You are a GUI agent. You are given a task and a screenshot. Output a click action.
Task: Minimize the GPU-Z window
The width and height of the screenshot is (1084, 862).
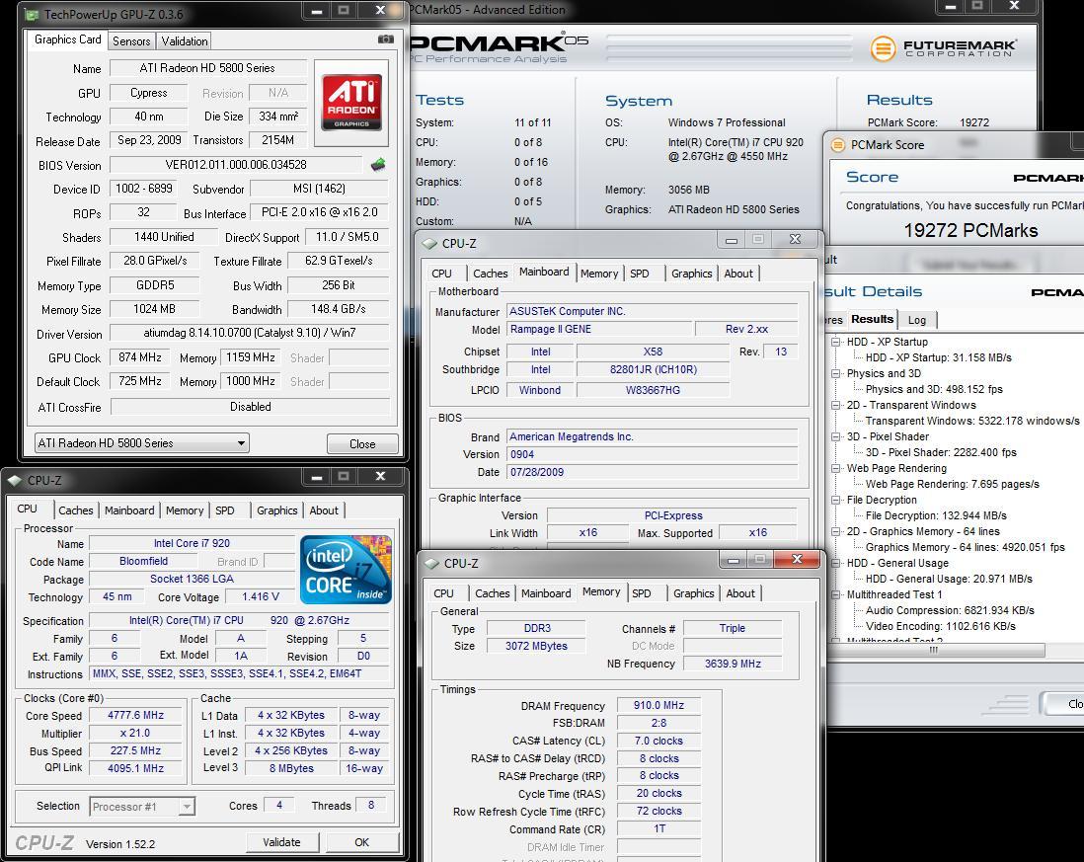pyautogui.click(x=316, y=11)
